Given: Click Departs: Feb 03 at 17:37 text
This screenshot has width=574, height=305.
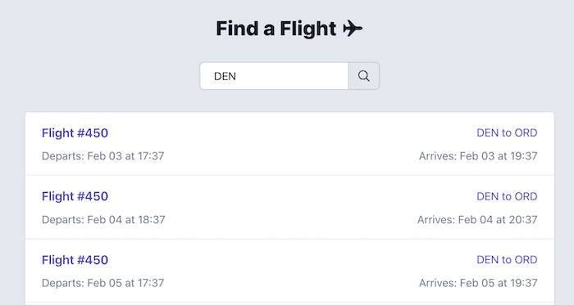Looking at the screenshot, I should click(102, 156).
